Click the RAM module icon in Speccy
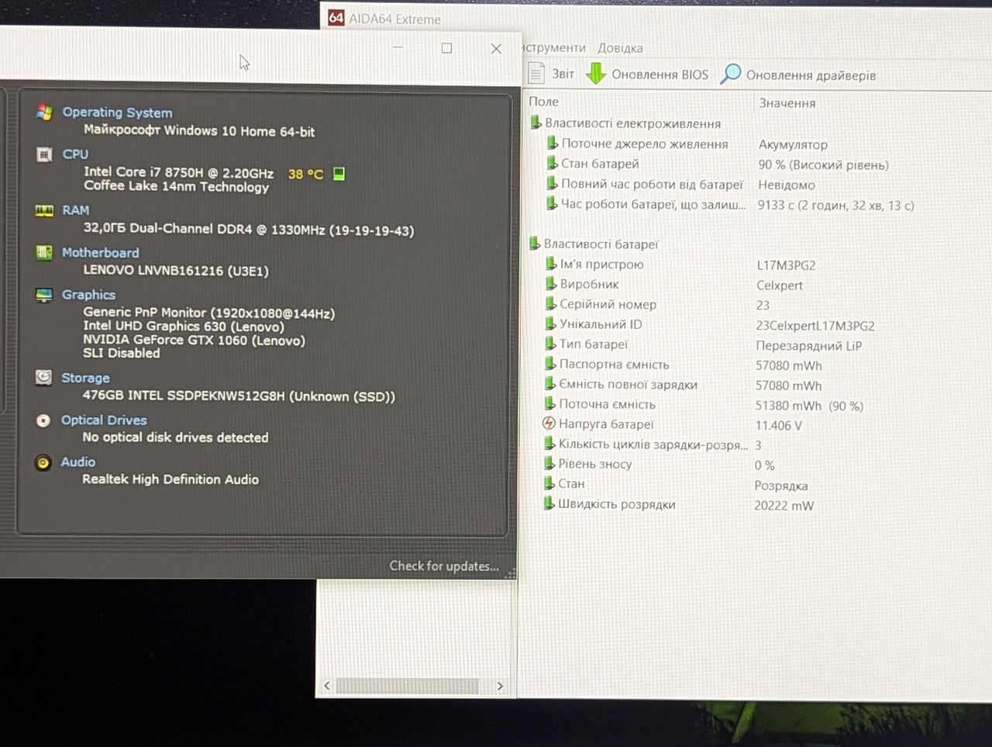This screenshot has height=747, width=992. 44,210
